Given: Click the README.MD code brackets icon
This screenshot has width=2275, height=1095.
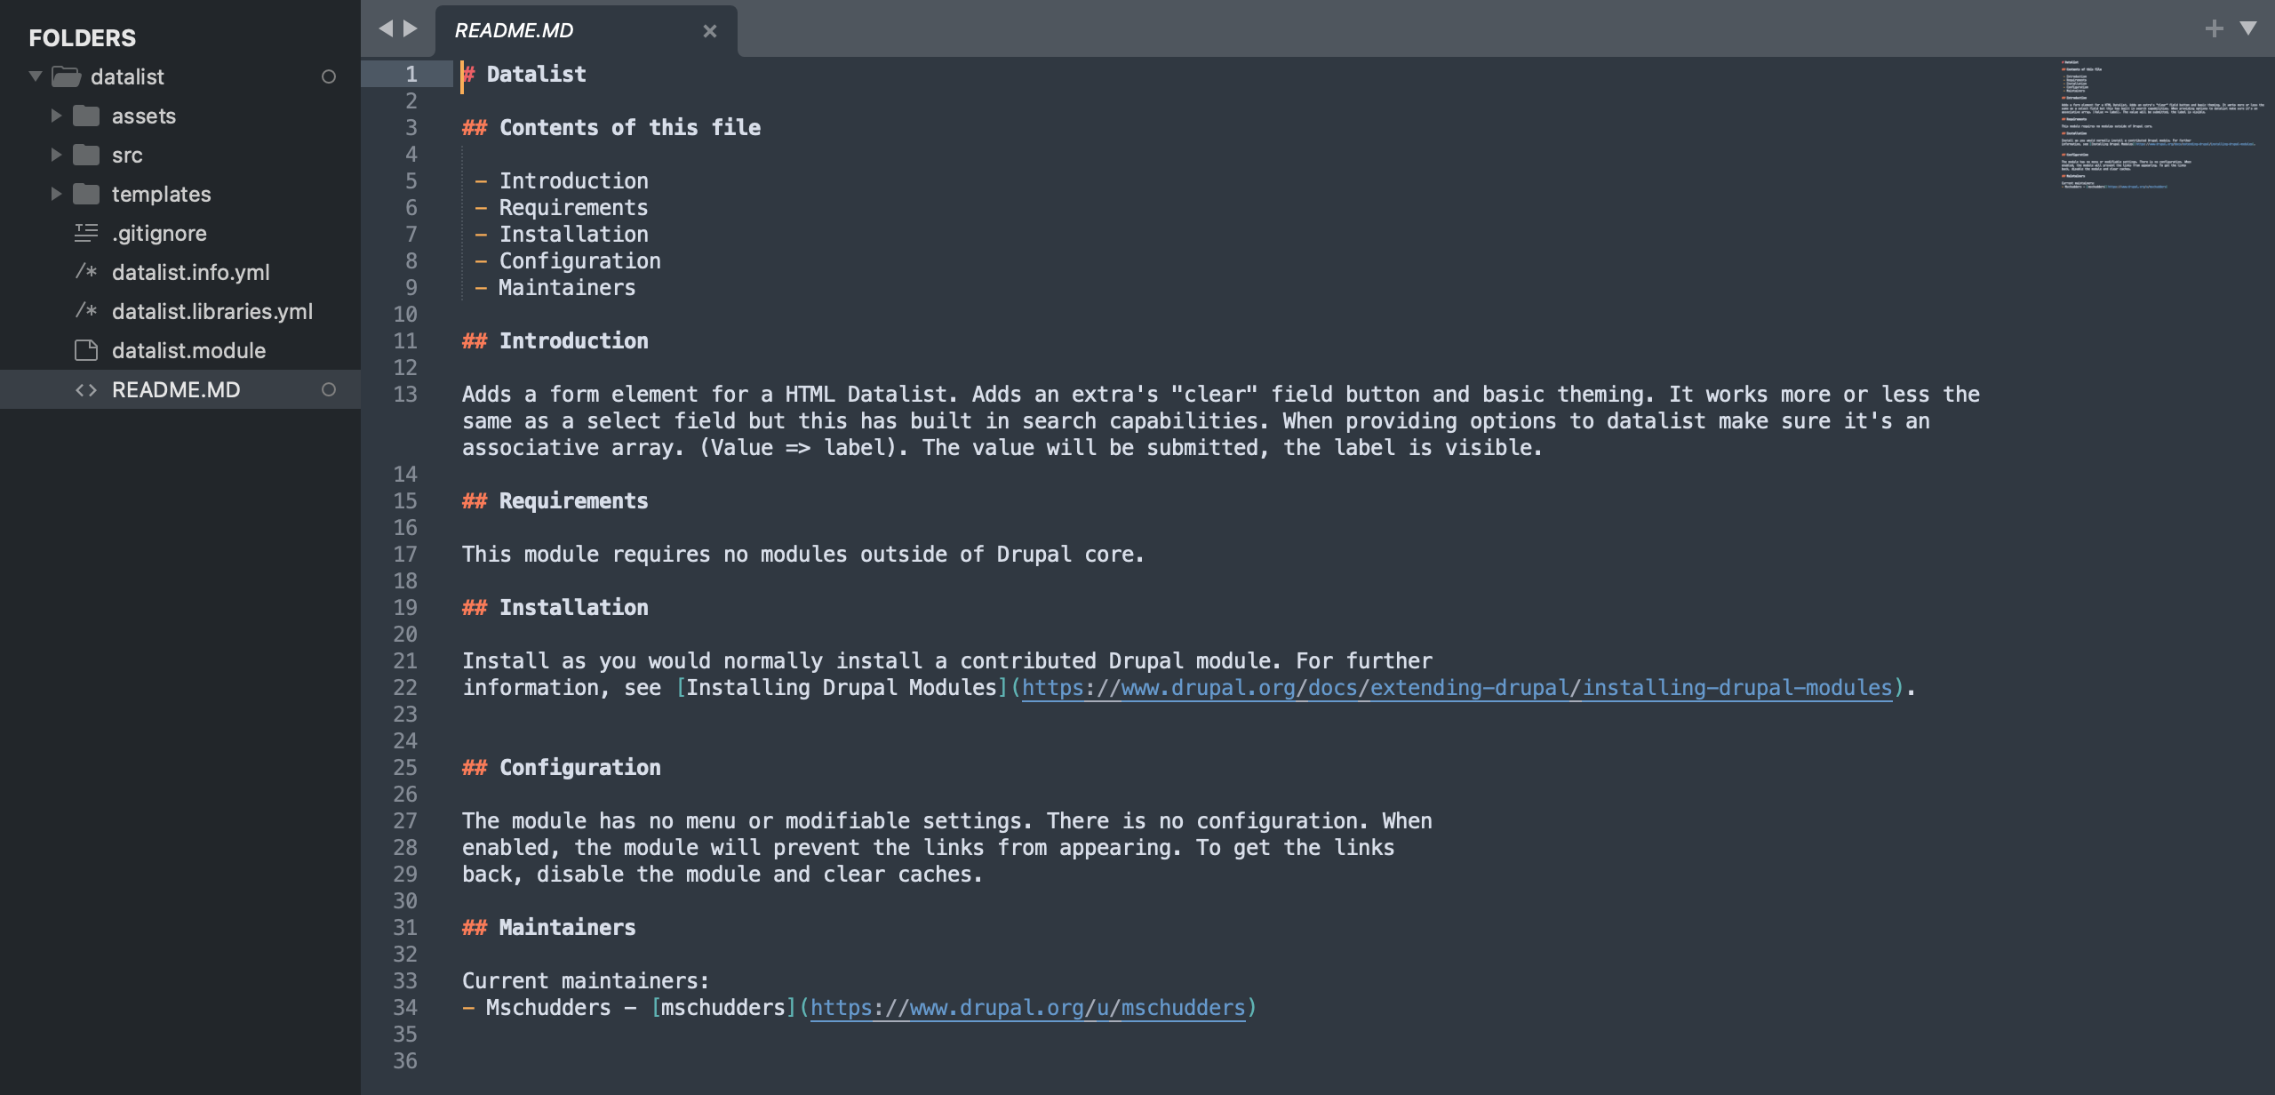Looking at the screenshot, I should [x=86, y=389].
